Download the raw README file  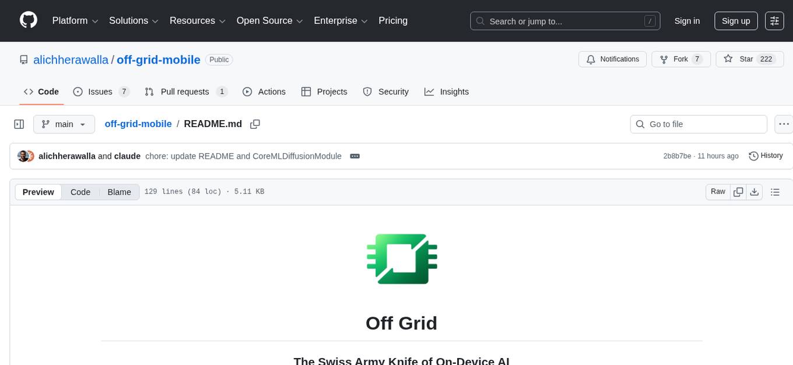click(x=755, y=191)
